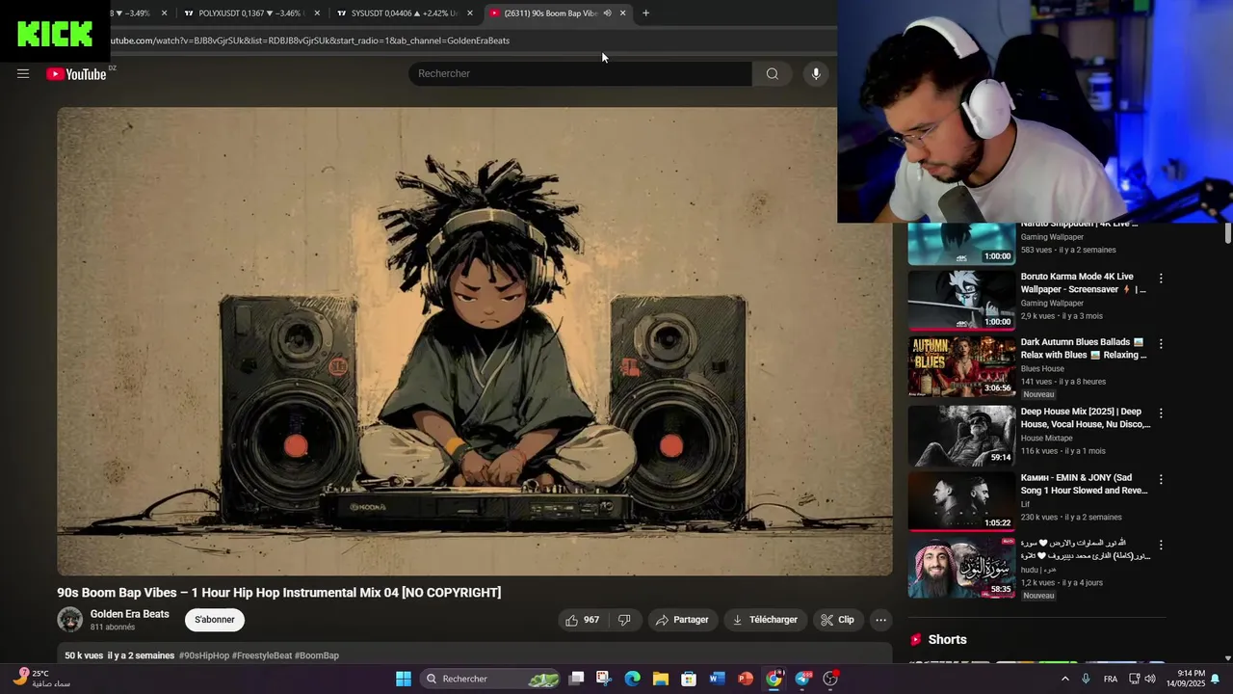
Task: Focus the Rechercher search field
Action: pos(581,74)
